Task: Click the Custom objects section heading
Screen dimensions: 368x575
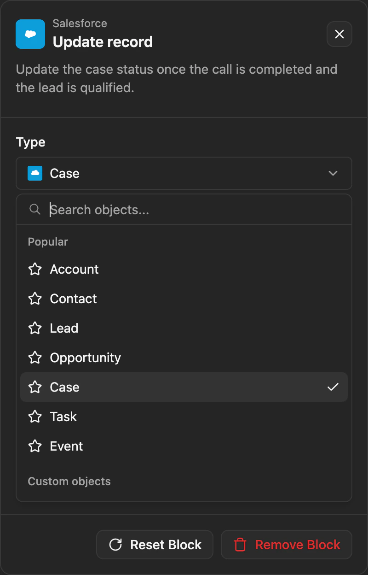Action: (x=69, y=481)
